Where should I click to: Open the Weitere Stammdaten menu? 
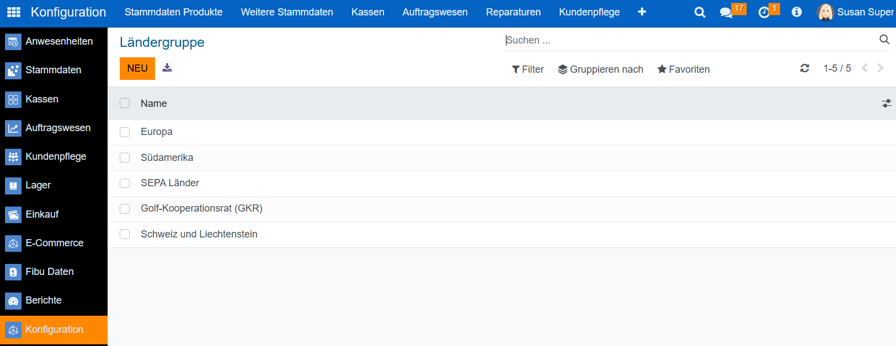(x=287, y=12)
